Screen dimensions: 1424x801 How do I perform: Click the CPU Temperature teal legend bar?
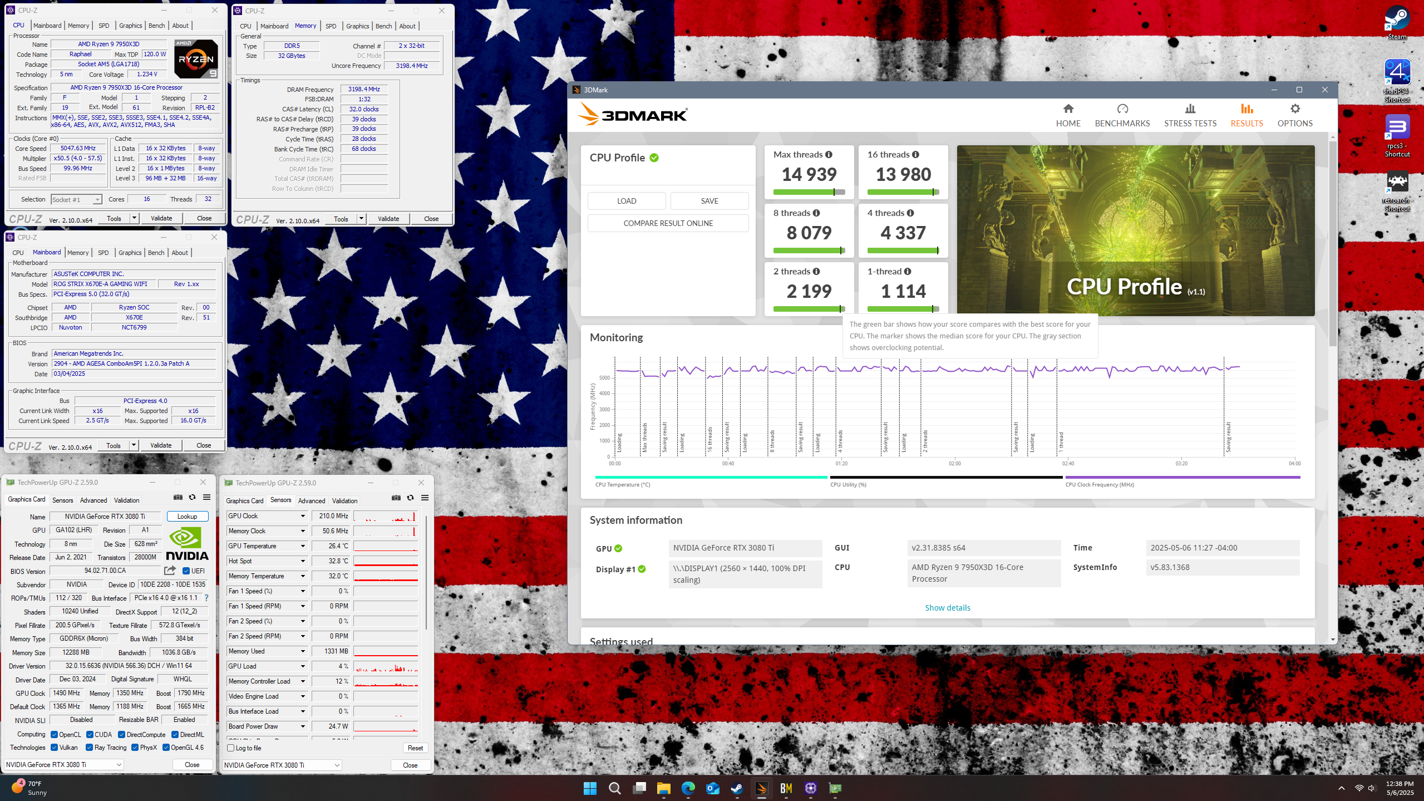point(711,477)
